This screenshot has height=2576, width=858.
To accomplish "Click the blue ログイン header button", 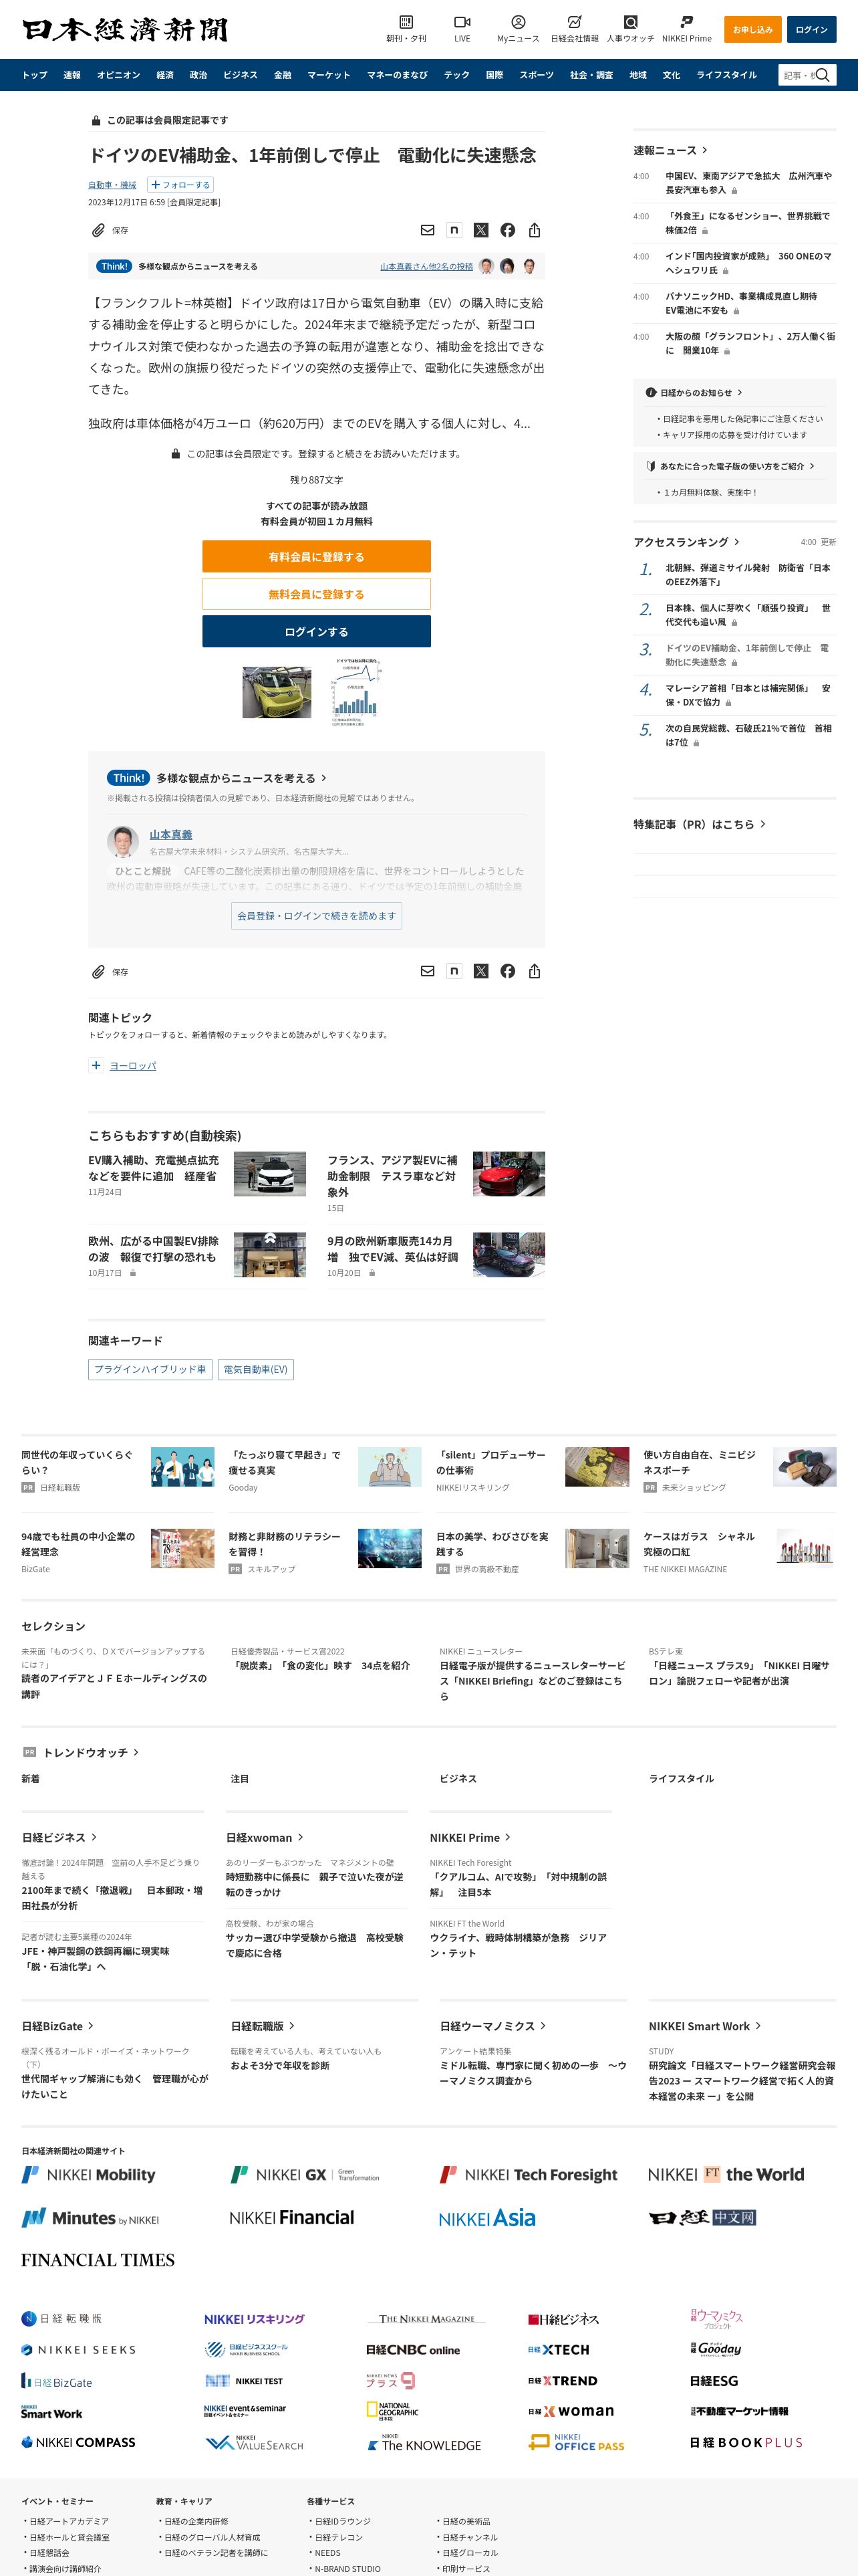I will click(811, 29).
